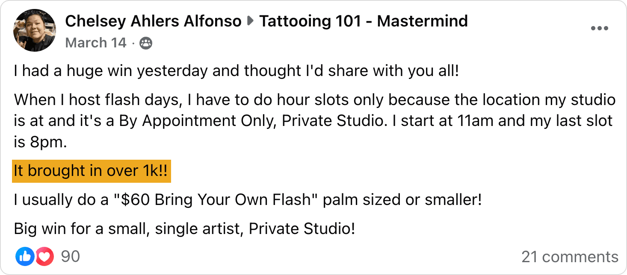This screenshot has width=627, height=275.
Task: Click the "is 8pm." text line
Action: click(x=41, y=142)
